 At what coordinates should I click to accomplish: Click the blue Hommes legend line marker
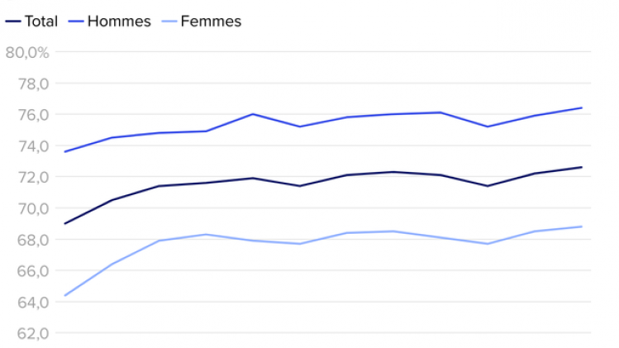point(75,21)
